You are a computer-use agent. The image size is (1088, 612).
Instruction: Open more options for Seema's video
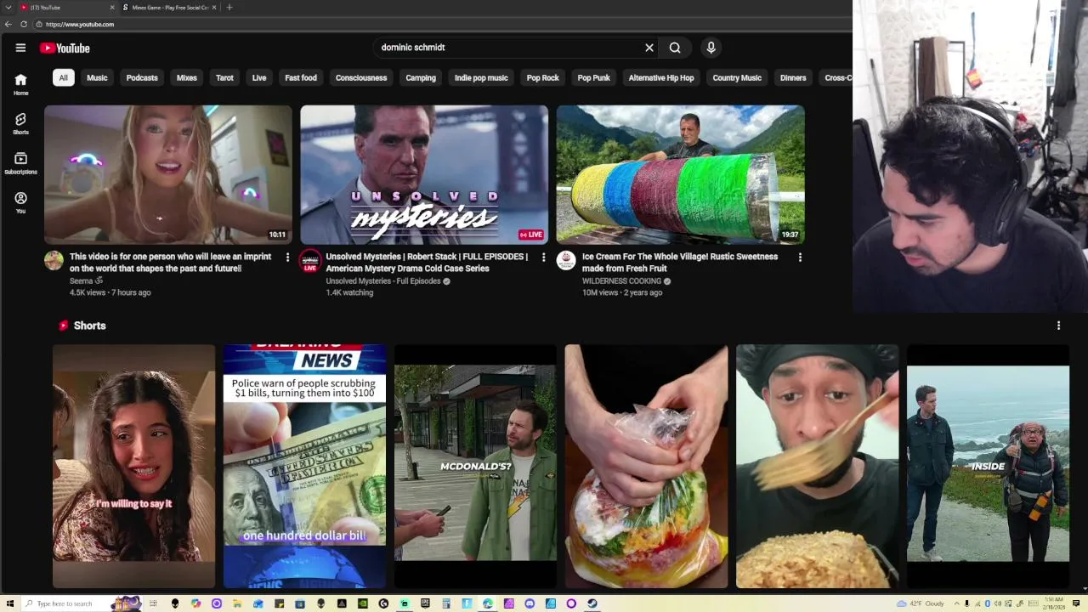(287, 257)
